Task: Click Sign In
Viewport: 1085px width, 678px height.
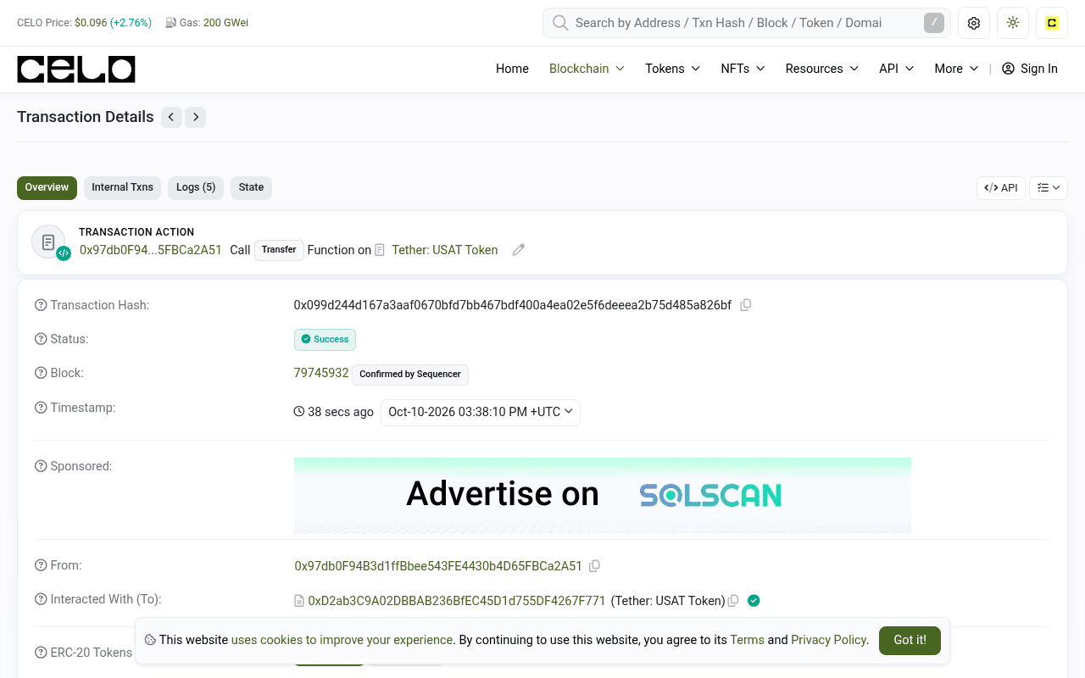Action: coord(1030,69)
